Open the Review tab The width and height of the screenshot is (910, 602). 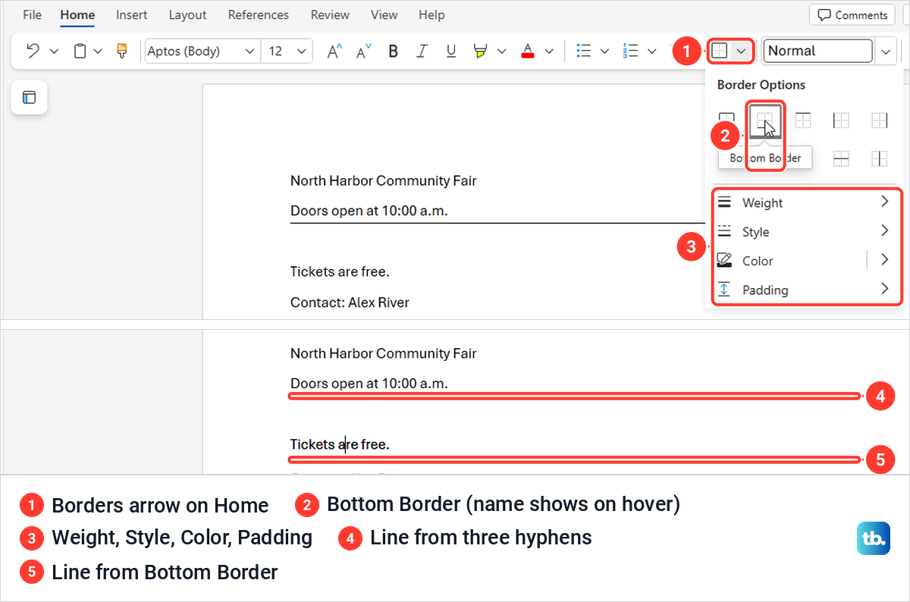pyautogui.click(x=331, y=14)
